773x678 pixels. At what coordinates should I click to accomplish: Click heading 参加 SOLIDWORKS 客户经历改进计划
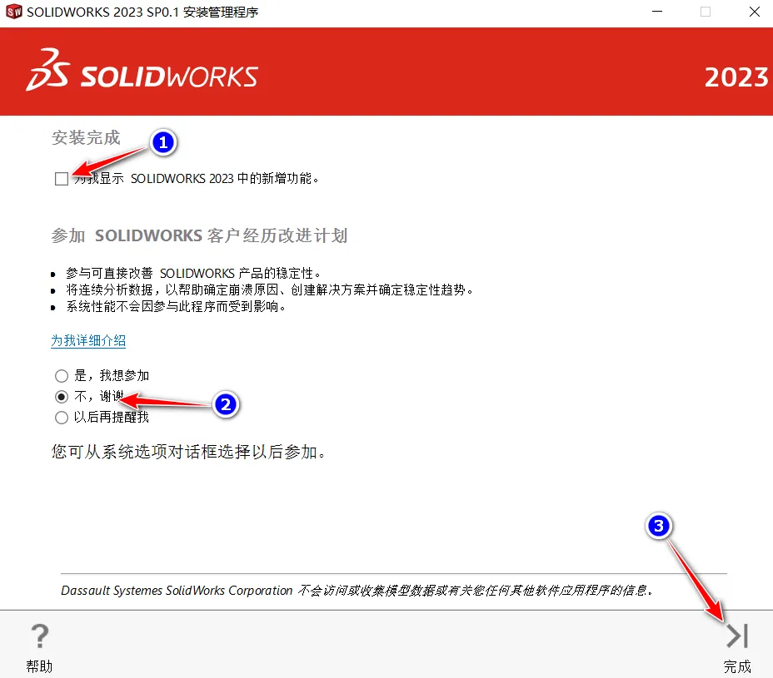pyautogui.click(x=199, y=235)
